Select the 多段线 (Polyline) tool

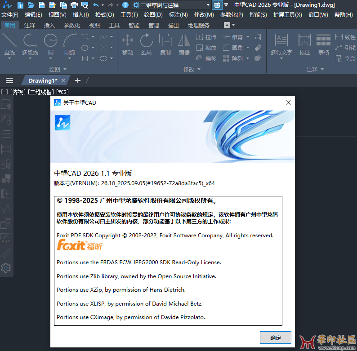pos(30,44)
